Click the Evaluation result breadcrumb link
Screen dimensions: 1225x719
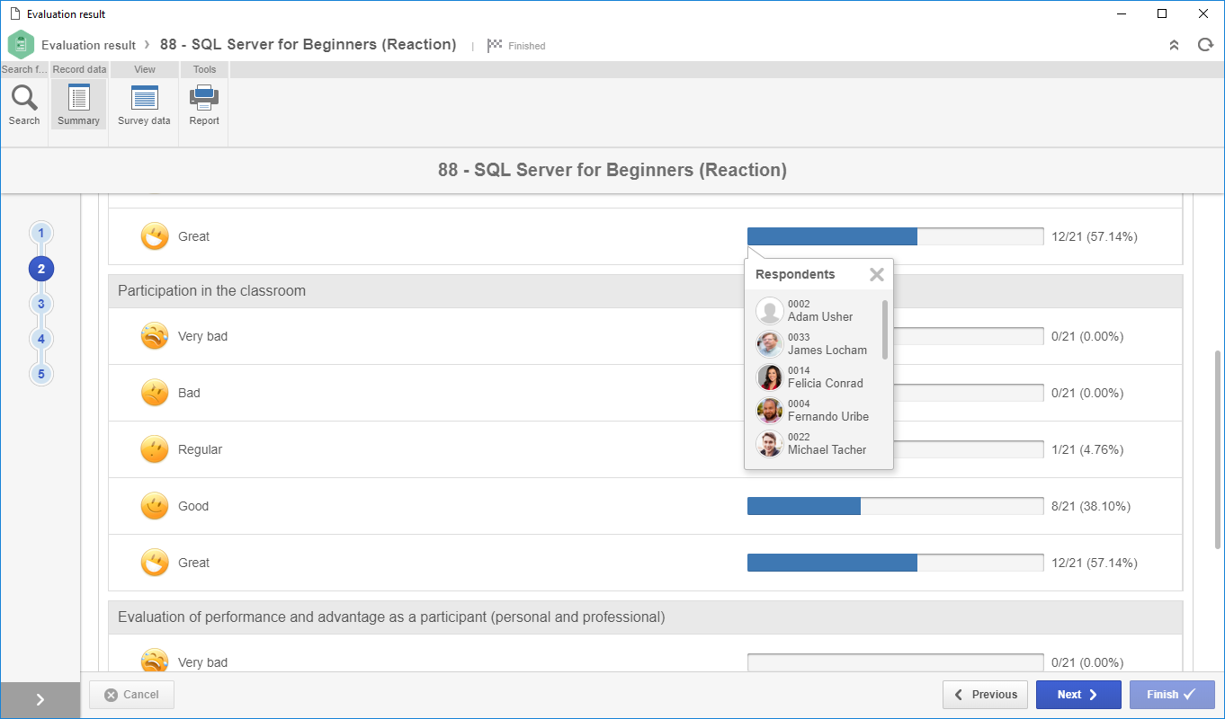(x=89, y=45)
